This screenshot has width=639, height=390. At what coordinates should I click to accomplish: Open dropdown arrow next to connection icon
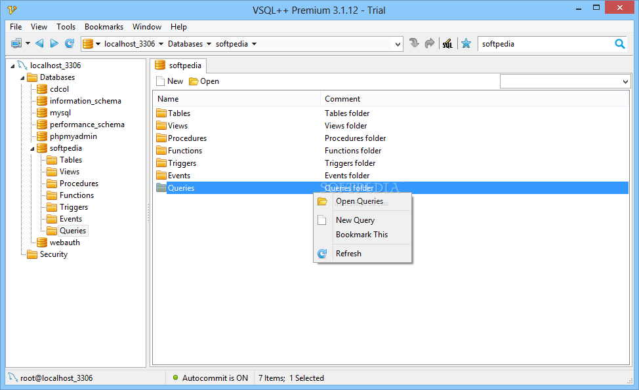click(28, 43)
